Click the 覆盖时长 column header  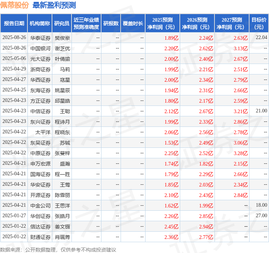[x=133, y=23]
